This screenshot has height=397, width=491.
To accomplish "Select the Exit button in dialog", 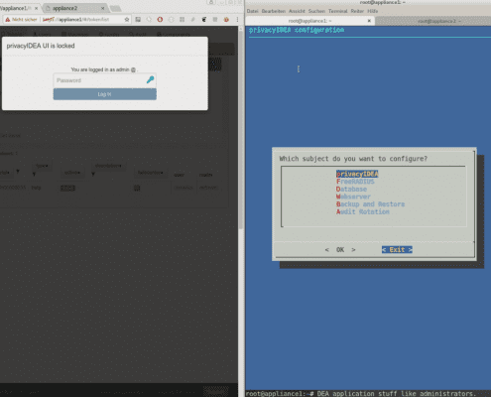I will tap(397, 250).
